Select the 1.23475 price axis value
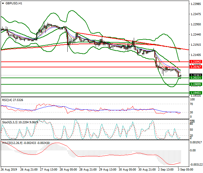The height and width of the screenshot is (173, 203). (x=196, y=14)
